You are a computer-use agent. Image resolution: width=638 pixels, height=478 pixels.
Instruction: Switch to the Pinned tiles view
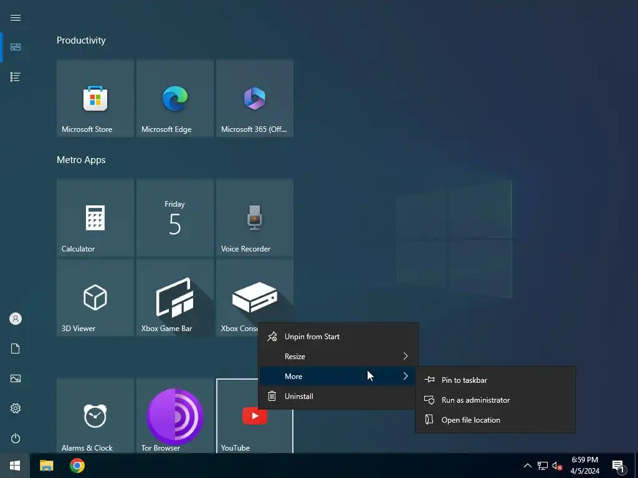click(16, 47)
